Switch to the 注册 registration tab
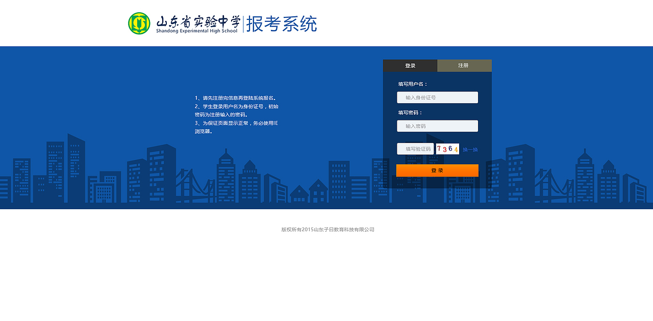The width and height of the screenshot is (653, 321). coord(464,65)
